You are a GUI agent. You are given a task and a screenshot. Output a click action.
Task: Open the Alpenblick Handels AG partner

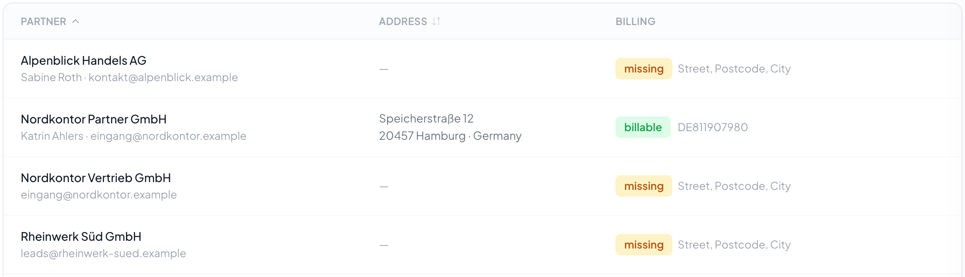click(83, 60)
